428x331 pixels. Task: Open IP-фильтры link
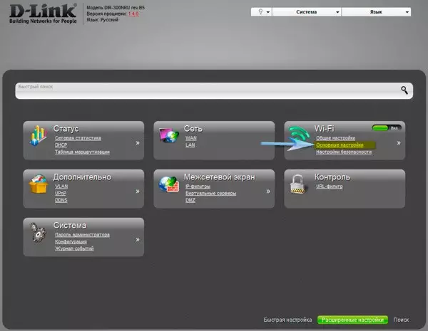click(198, 186)
